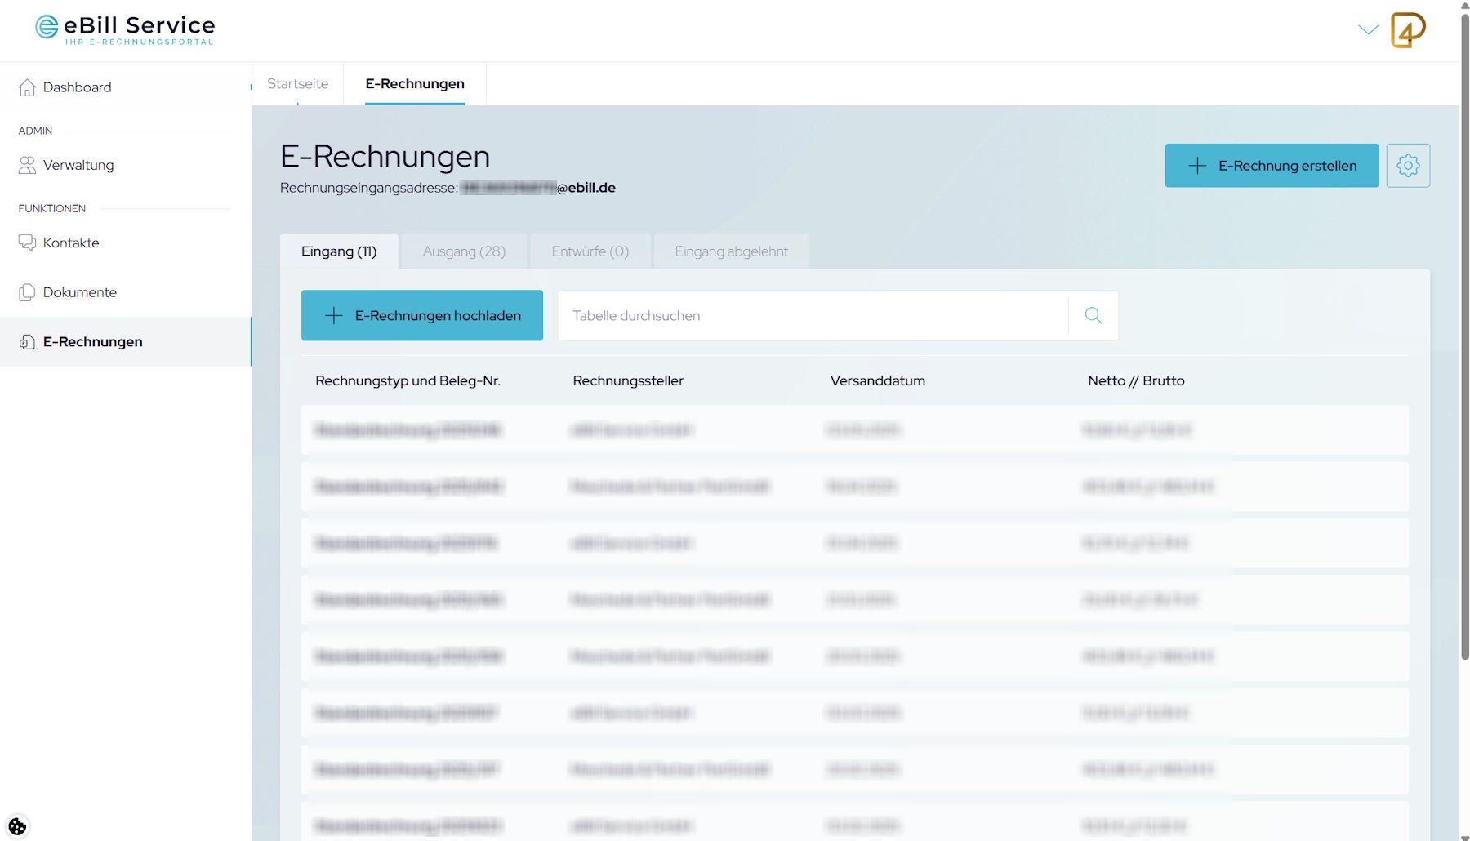The height and width of the screenshot is (841, 1470).
Task: Click the page vertical scrollbar
Action: (1464, 335)
